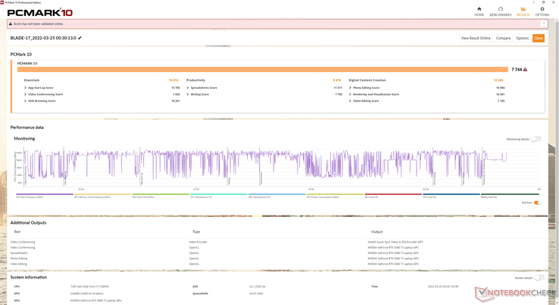Screen dimensions: 559x305
Task: Toggle CPU Power Consumption legend line
Action: click(335, 195)
